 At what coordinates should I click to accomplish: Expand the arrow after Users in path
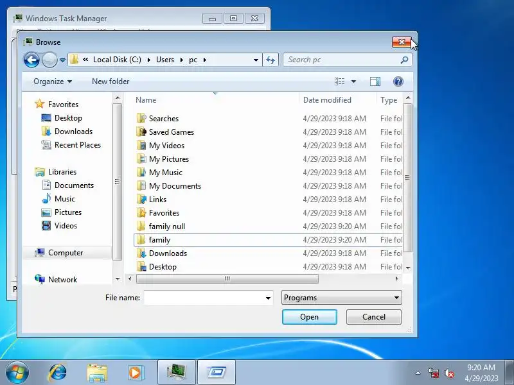click(181, 60)
